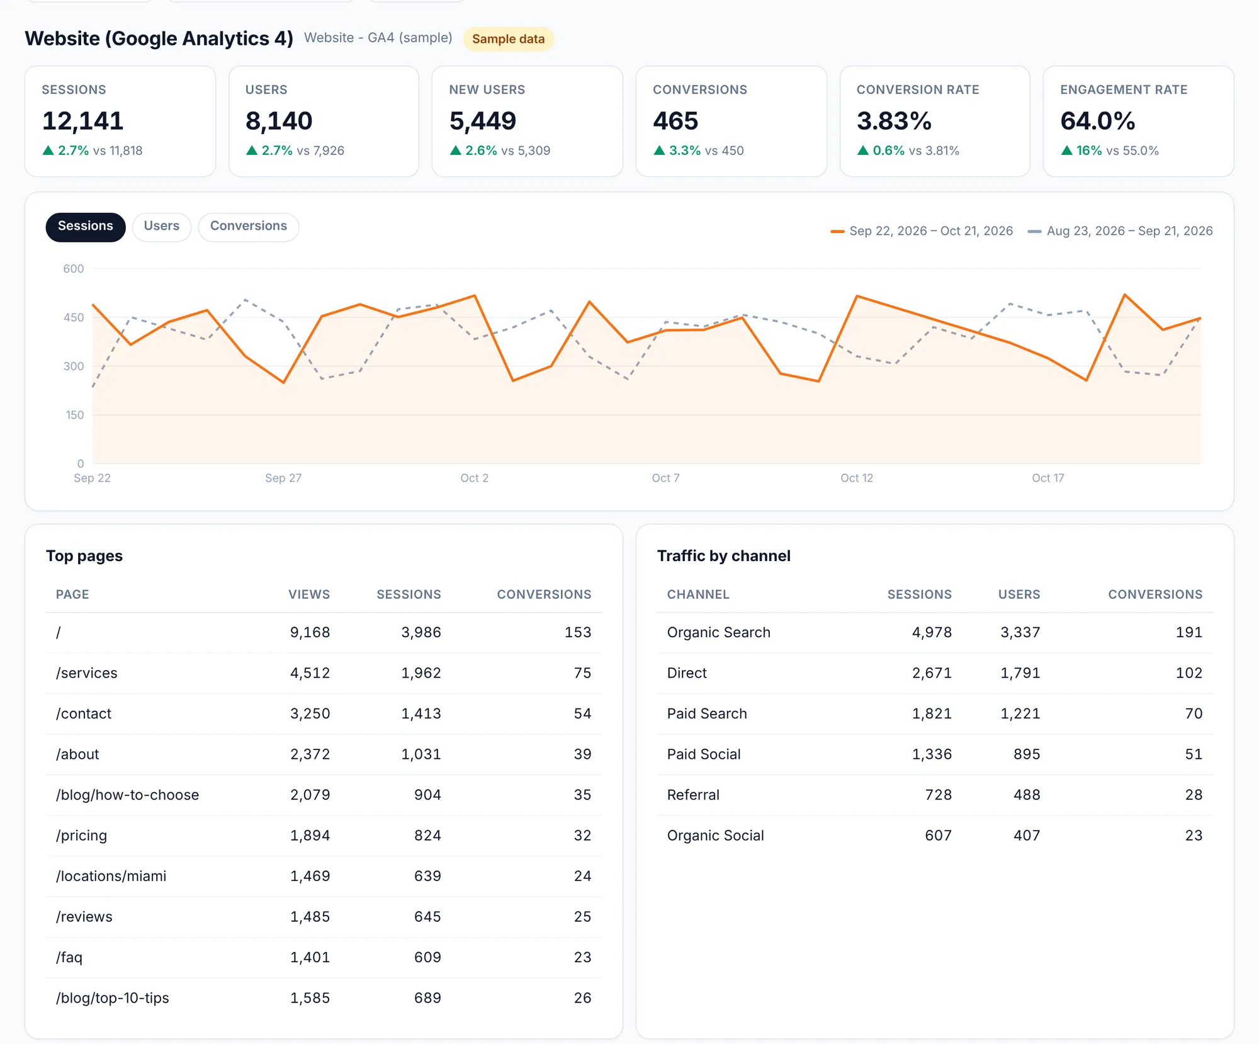The height and width of the screenshot is (1044, 1259).
Task: Click the Sep 22, 2026 – Oct 21, 2026 legend label
Action: [x=931, y=231]
